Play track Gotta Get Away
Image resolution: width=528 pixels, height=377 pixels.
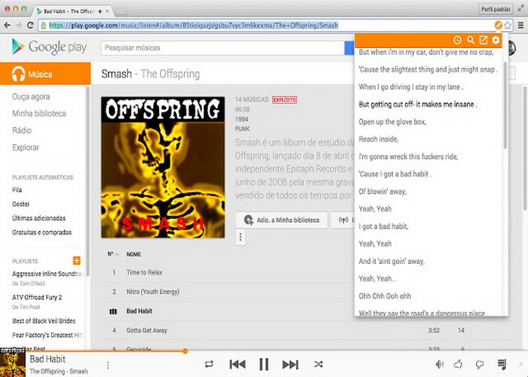pos(147,330)
